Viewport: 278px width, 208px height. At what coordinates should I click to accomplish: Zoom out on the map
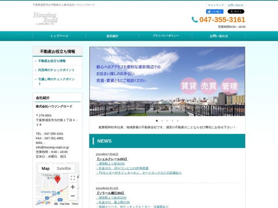[73, 196]
